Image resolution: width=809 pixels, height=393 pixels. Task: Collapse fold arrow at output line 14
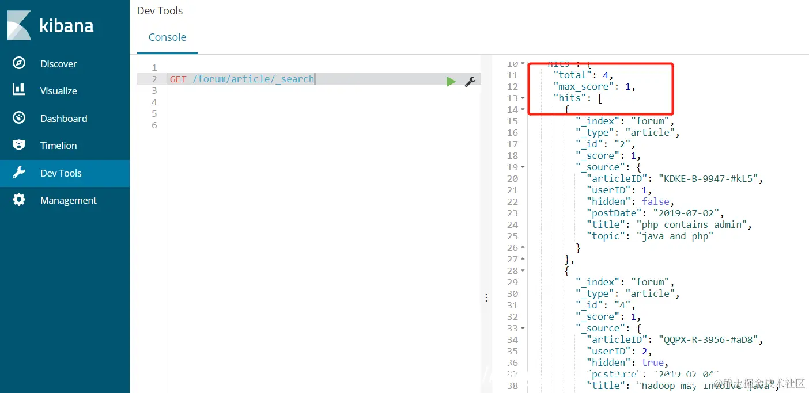[523, 109]
